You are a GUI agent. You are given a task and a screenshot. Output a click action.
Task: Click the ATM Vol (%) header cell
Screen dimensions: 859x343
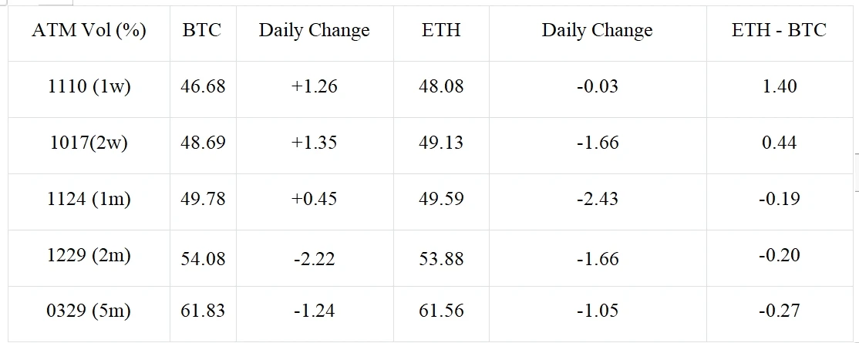point(89,31)
